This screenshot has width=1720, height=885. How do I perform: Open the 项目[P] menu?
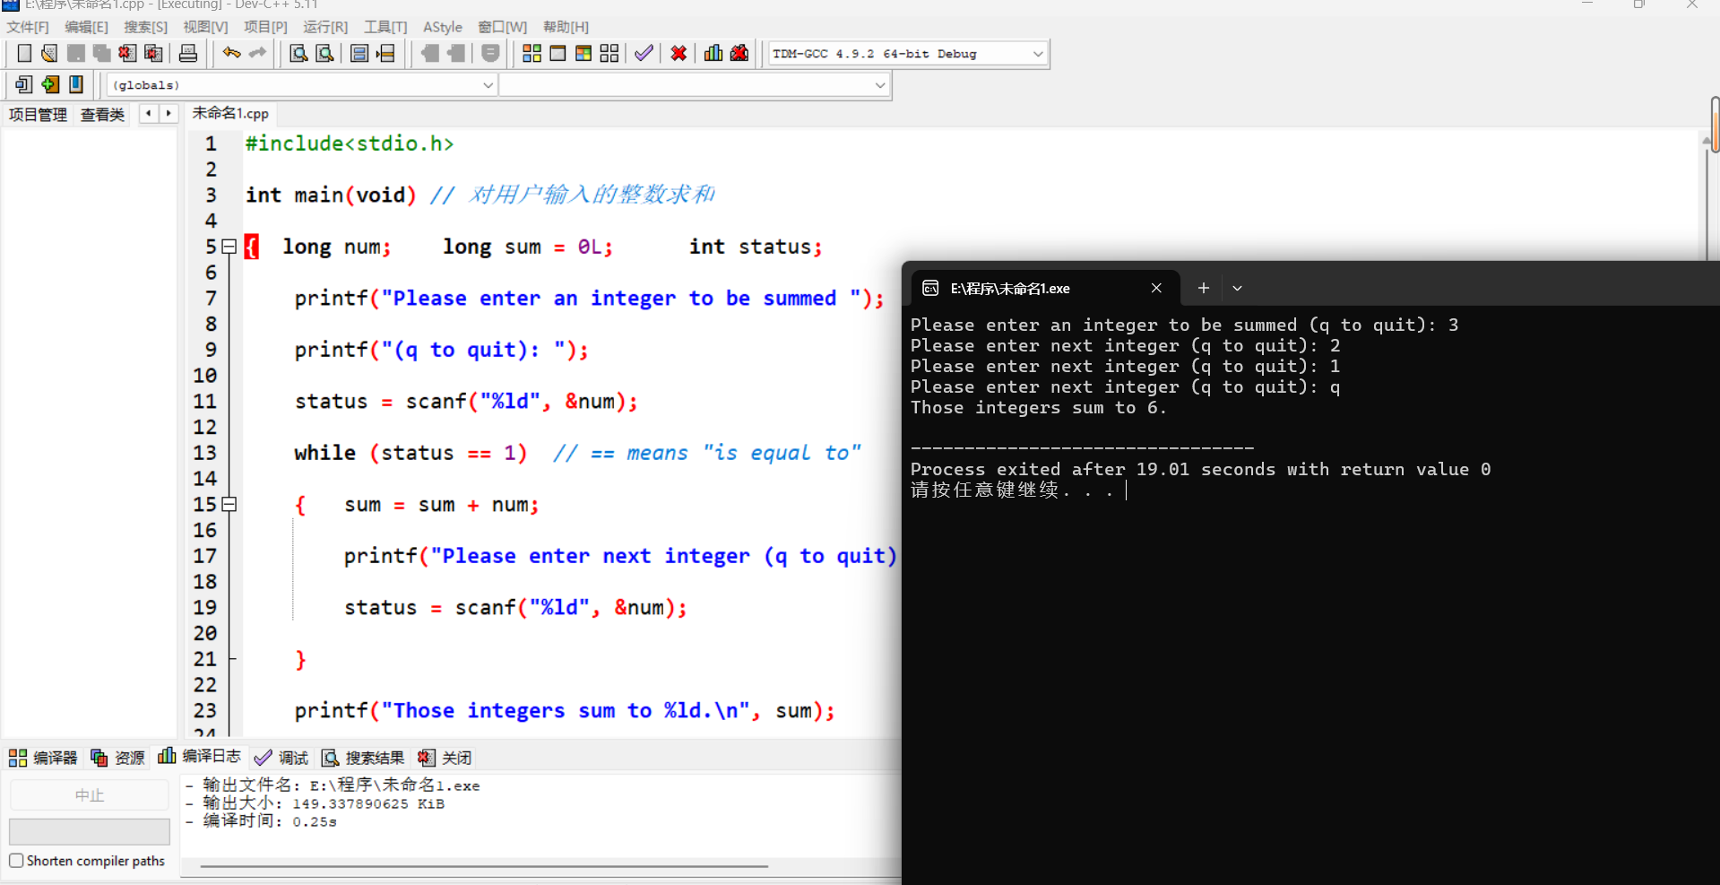click(265, 27)
